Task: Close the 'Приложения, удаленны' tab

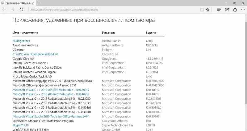Action: 33,3
